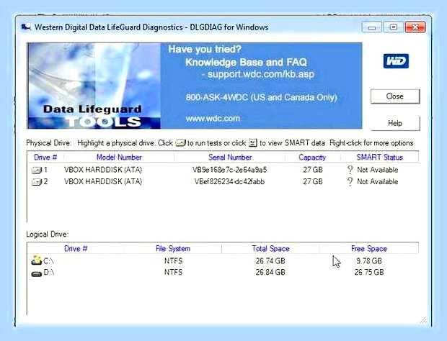Viewport: 447px width, 341px height.
Task: Click the Data Lifeguard Tools banner image
Action: (94, 86)
